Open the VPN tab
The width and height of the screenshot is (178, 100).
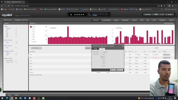click(x=142, y=20)
